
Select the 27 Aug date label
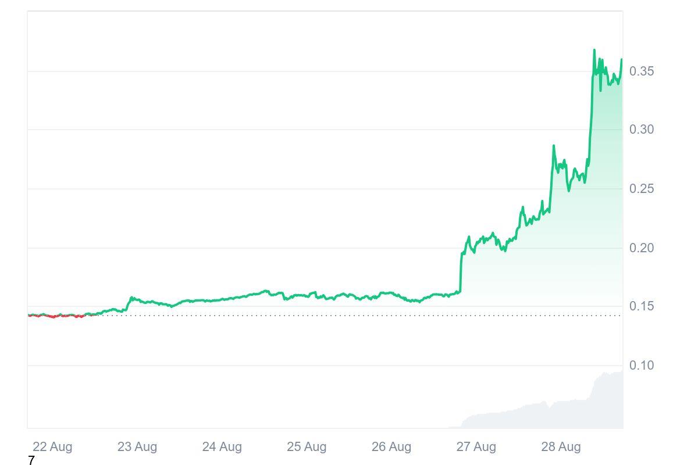click(476, 447)
